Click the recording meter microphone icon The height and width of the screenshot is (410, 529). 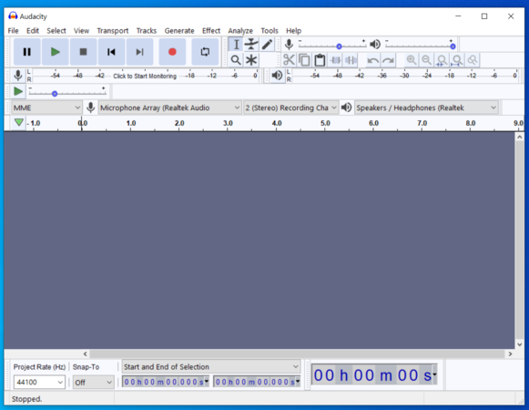pos(18,76)
